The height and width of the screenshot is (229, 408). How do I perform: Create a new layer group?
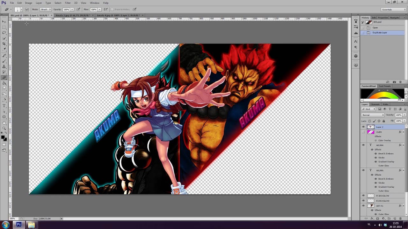[x=389, y=219]
